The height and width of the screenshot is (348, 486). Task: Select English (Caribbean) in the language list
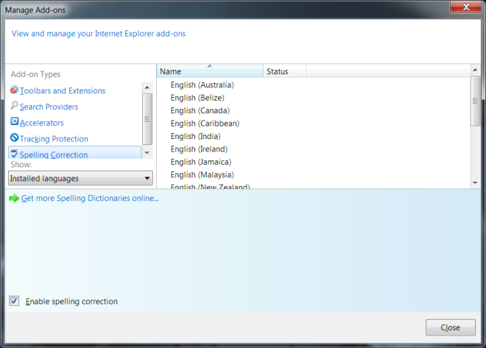205,124
